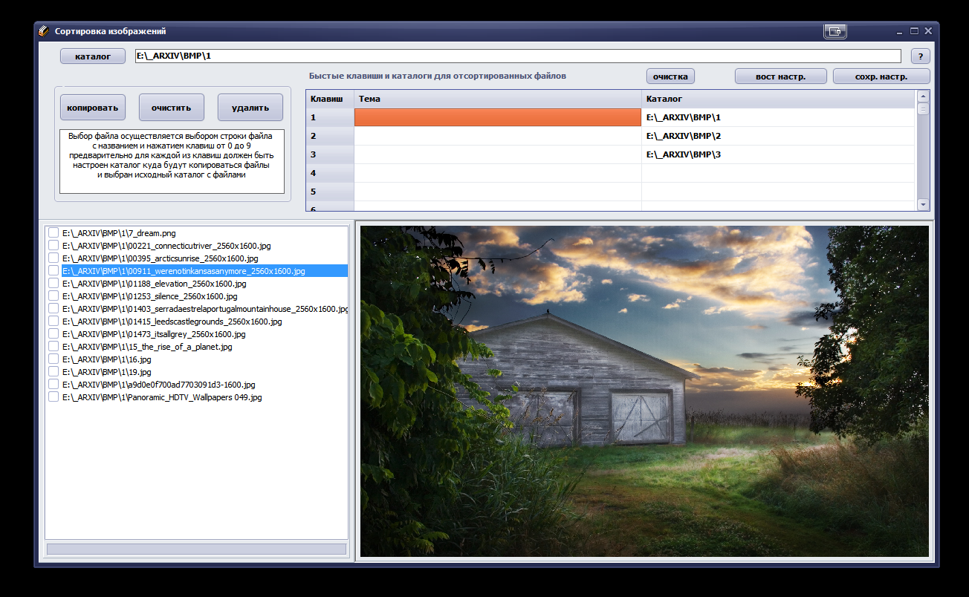The width and height of the screenshot is (969, 597).
Task: Tick checkbox for 01188_elevation_2560x1600.jpg
Action: [x=54, y=284]
